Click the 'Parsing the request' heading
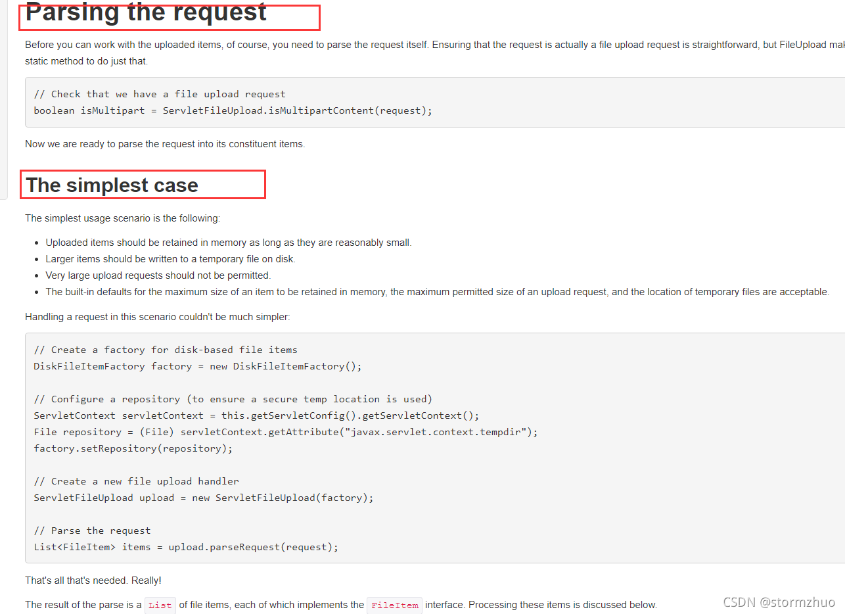845x614 pixels. tap(146, 12)
